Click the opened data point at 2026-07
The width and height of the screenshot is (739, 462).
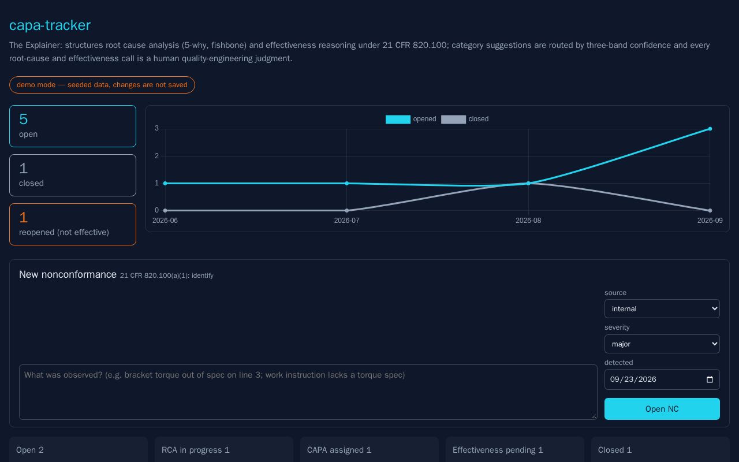(346, 183)
